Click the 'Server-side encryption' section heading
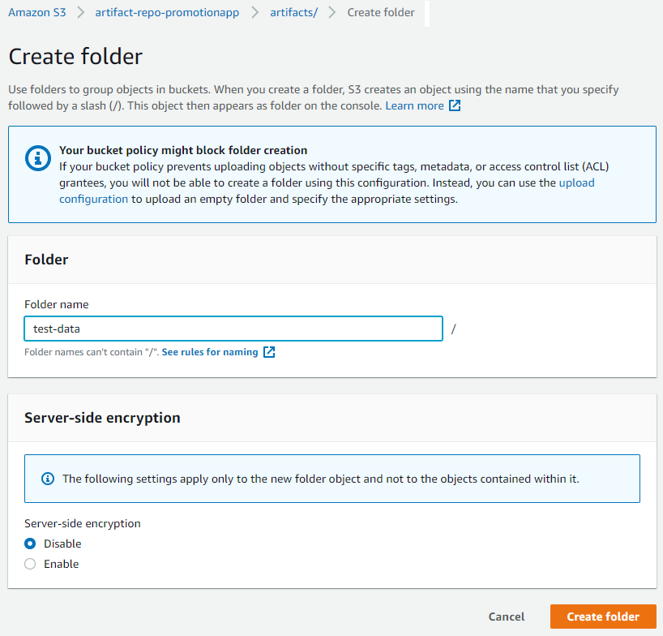Image resolution: width=663 pixels, height=636 pixels. tap(102, 418)
